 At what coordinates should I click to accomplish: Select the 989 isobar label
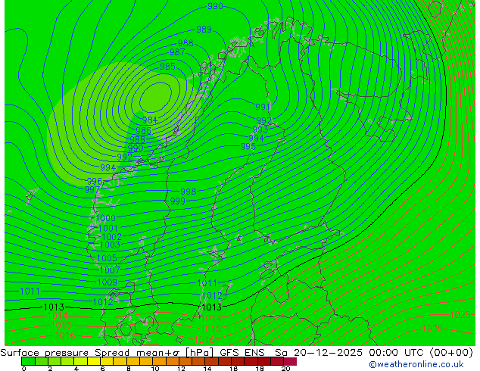pos(204,30)
